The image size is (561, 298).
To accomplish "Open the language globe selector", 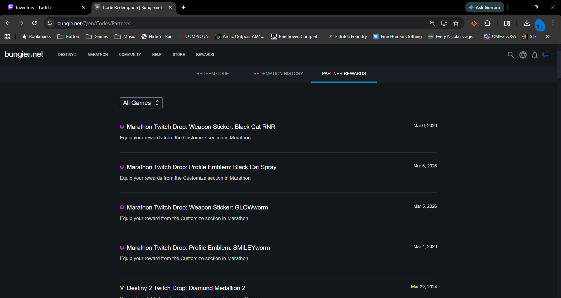I will pos(523,55).
